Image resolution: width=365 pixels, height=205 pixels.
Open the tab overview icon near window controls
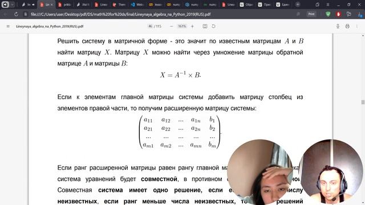click(x=317, y=5)
